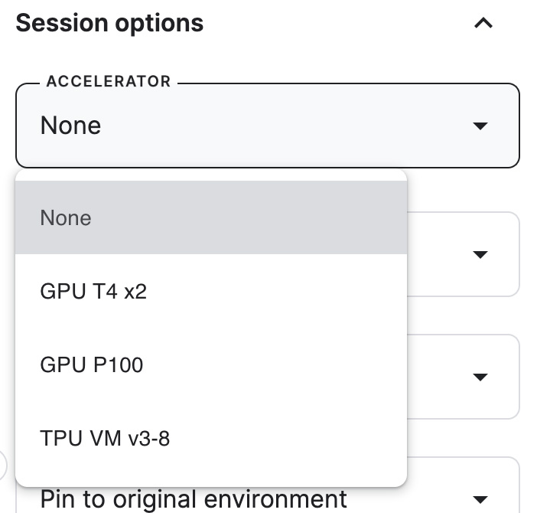Click the Session options heading text

tap(109, 23)
